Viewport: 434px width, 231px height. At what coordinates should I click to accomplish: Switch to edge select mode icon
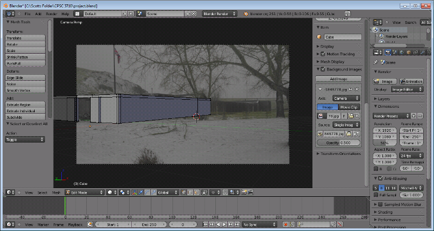pos(190,193)
